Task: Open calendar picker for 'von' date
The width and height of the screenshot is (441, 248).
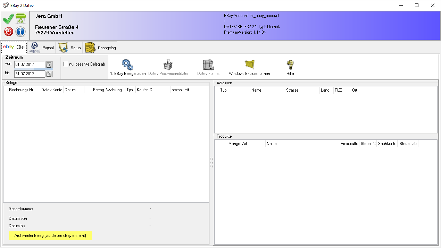Action: (49, 65)
